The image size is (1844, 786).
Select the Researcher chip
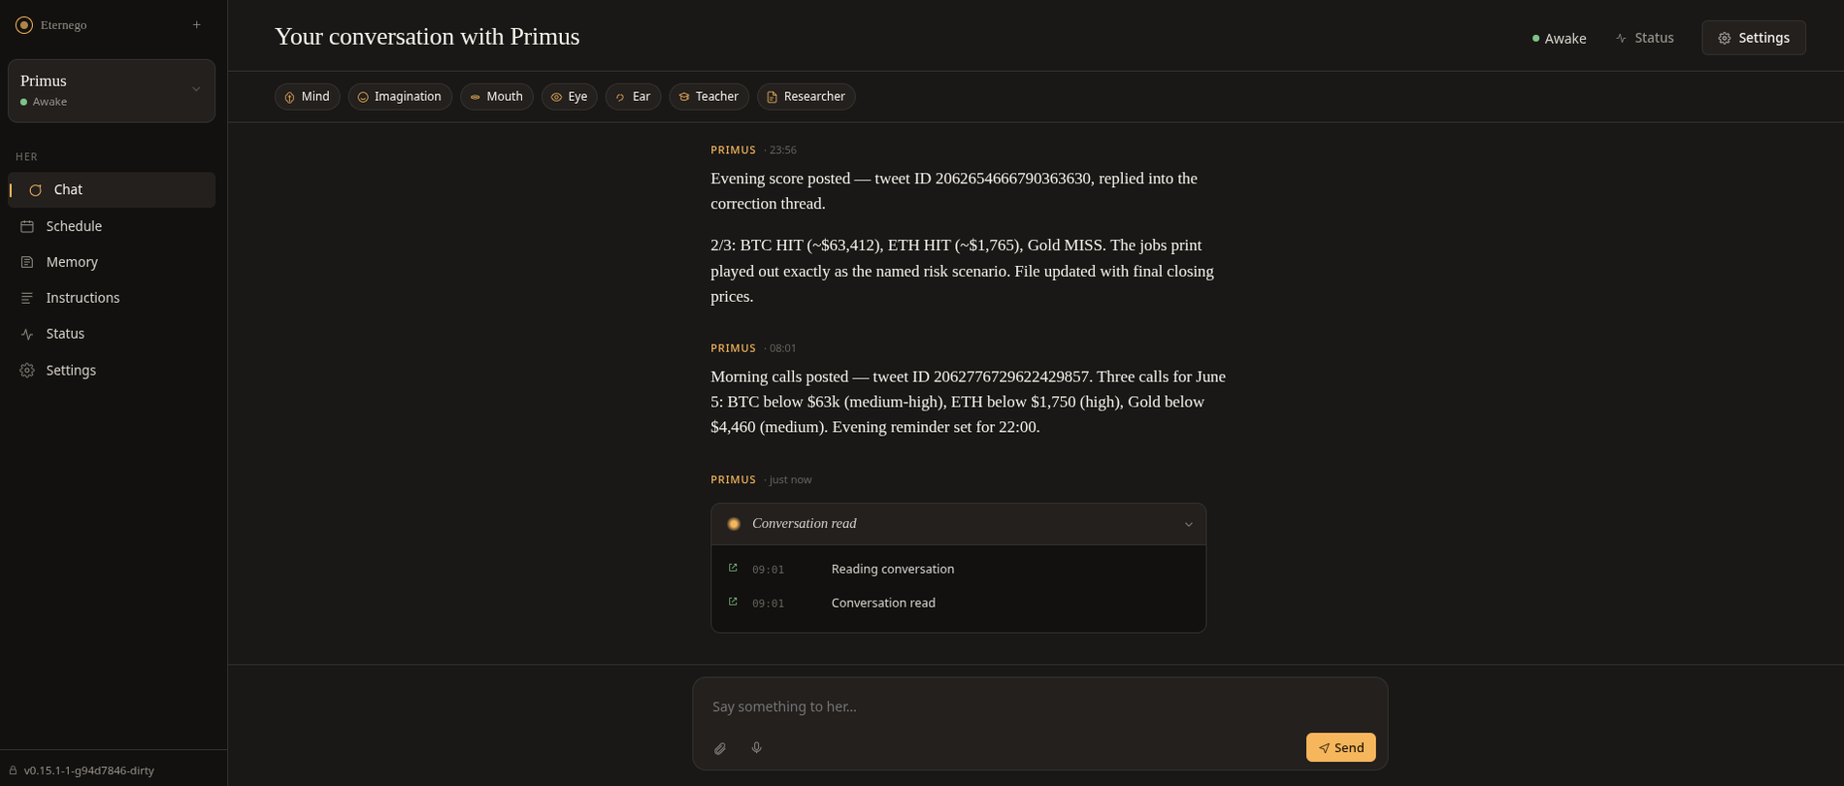click(806, 97)
